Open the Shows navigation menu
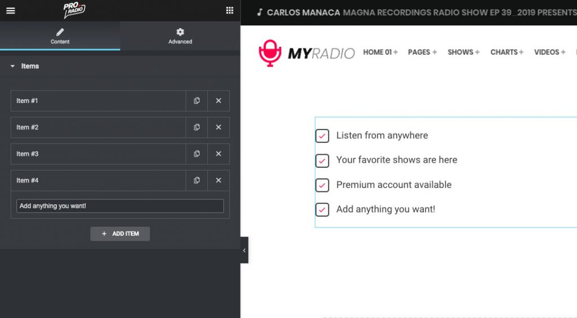Screen dimensions: 577x318 click(463, 52)
